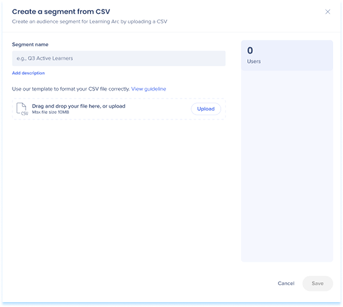This screenshot has width=343, height=307.
Task: Focus the Segment name input field
Action: click(x=119, y=58)
